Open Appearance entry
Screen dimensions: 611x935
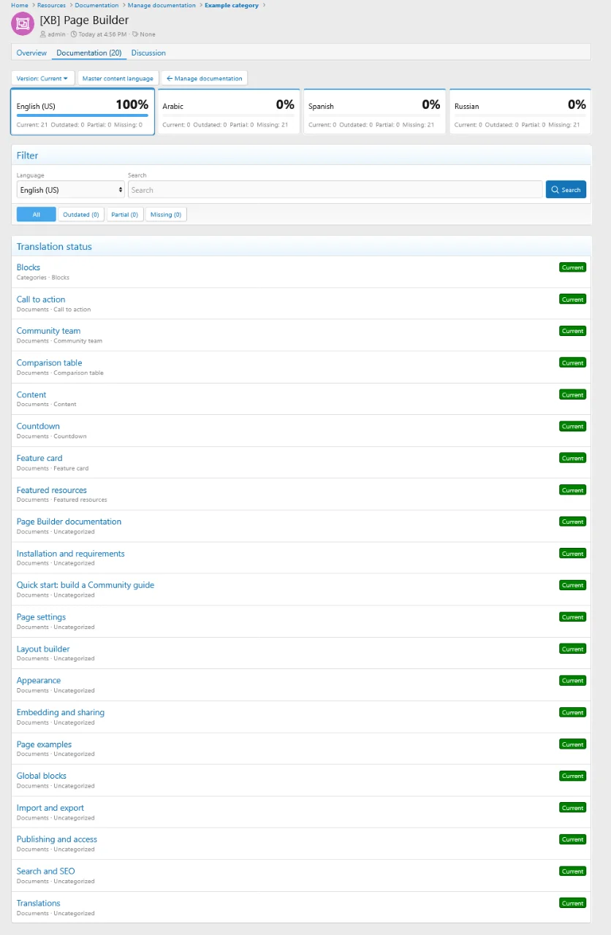[39, 681]
